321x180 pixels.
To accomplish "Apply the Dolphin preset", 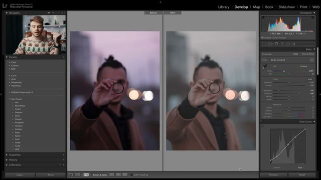I will tap(19, 112).
